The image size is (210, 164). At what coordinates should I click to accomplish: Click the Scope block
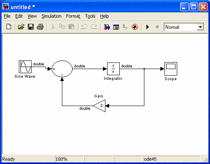pyautogui.click(x=171, y=69)
